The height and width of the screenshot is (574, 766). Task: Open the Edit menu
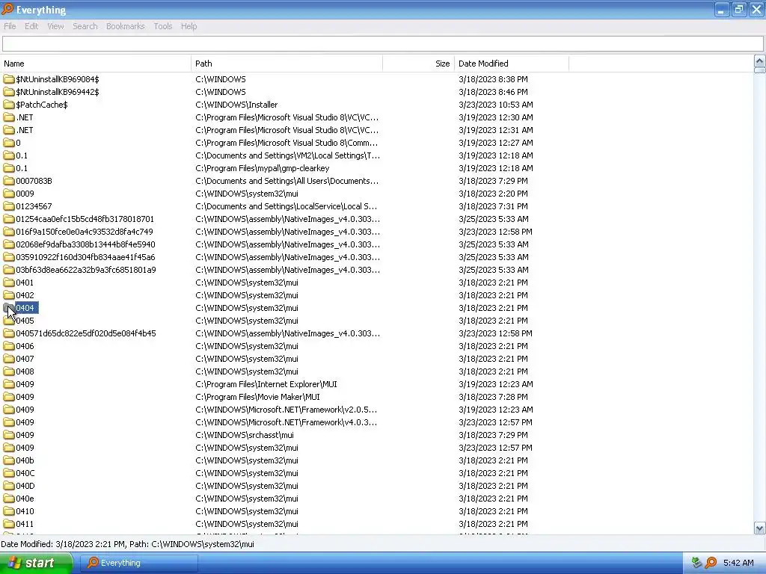click(x=31, y=26)
